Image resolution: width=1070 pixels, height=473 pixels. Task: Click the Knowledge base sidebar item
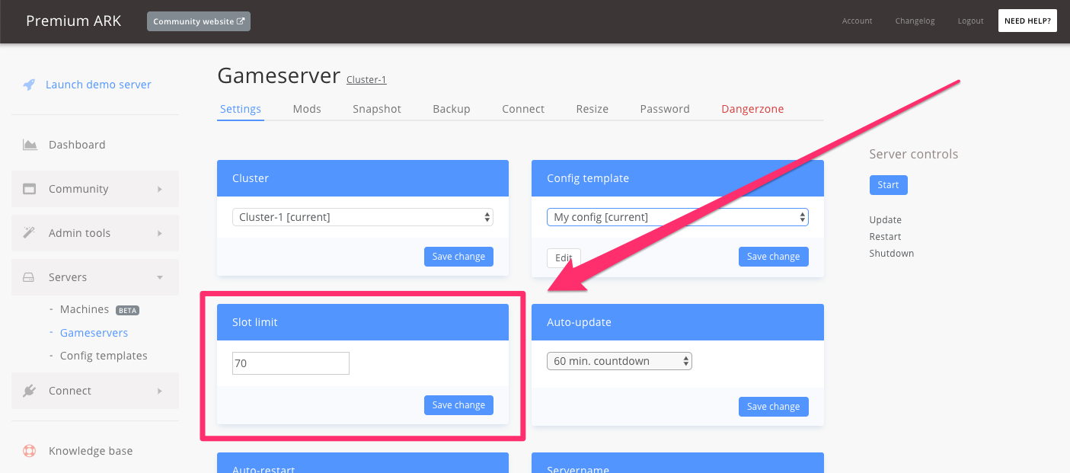pos(91,451)
